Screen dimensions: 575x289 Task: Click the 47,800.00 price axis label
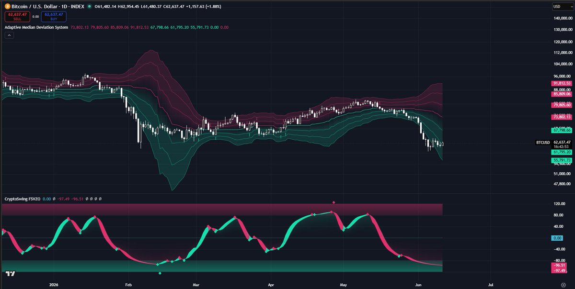(563, 184)
